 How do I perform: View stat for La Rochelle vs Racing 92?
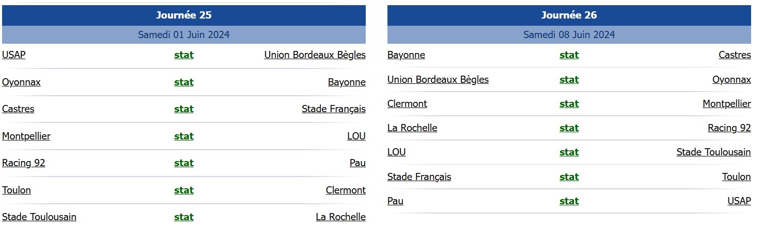[569, 128]
